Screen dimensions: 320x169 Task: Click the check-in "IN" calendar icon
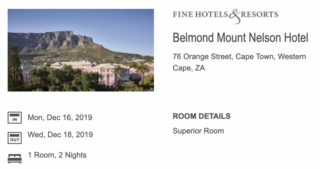click(x=15, y=118)
